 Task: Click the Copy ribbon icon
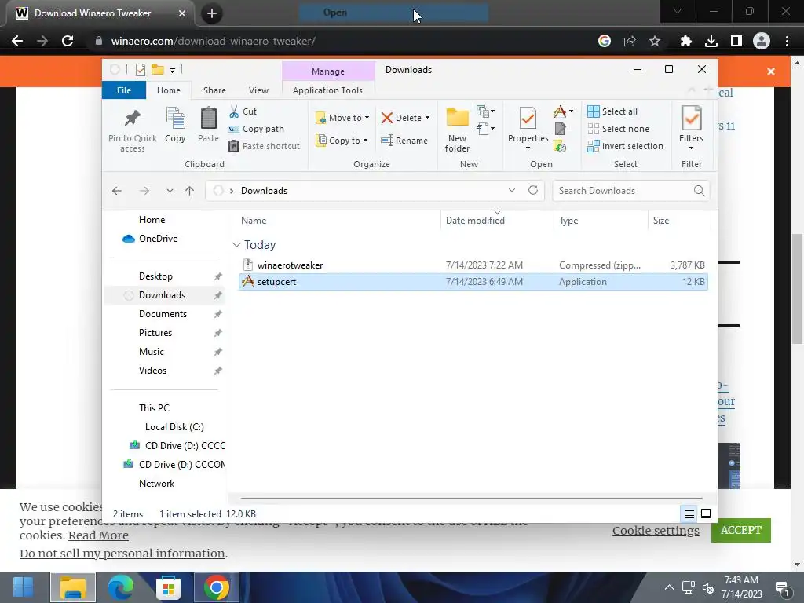point(175,125)
